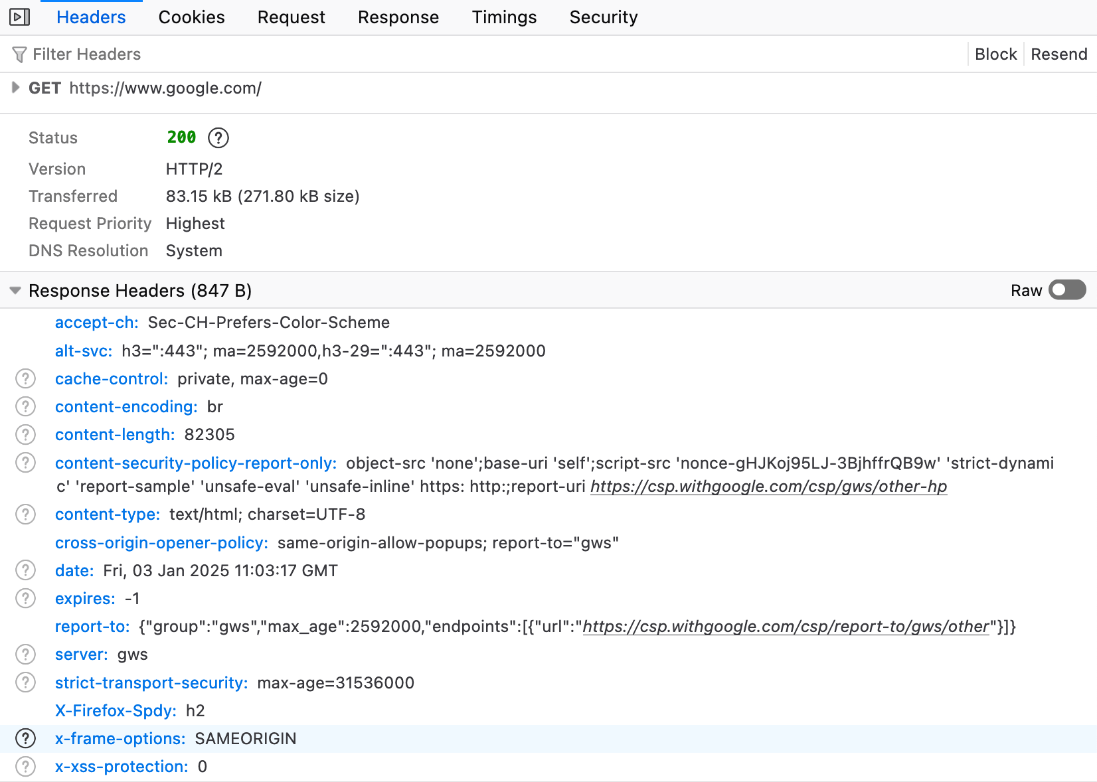Click help icon beside x-frame-options header
Image resolution: width=1097 pixels, height=782 pixels.
(x=25, y=738)
